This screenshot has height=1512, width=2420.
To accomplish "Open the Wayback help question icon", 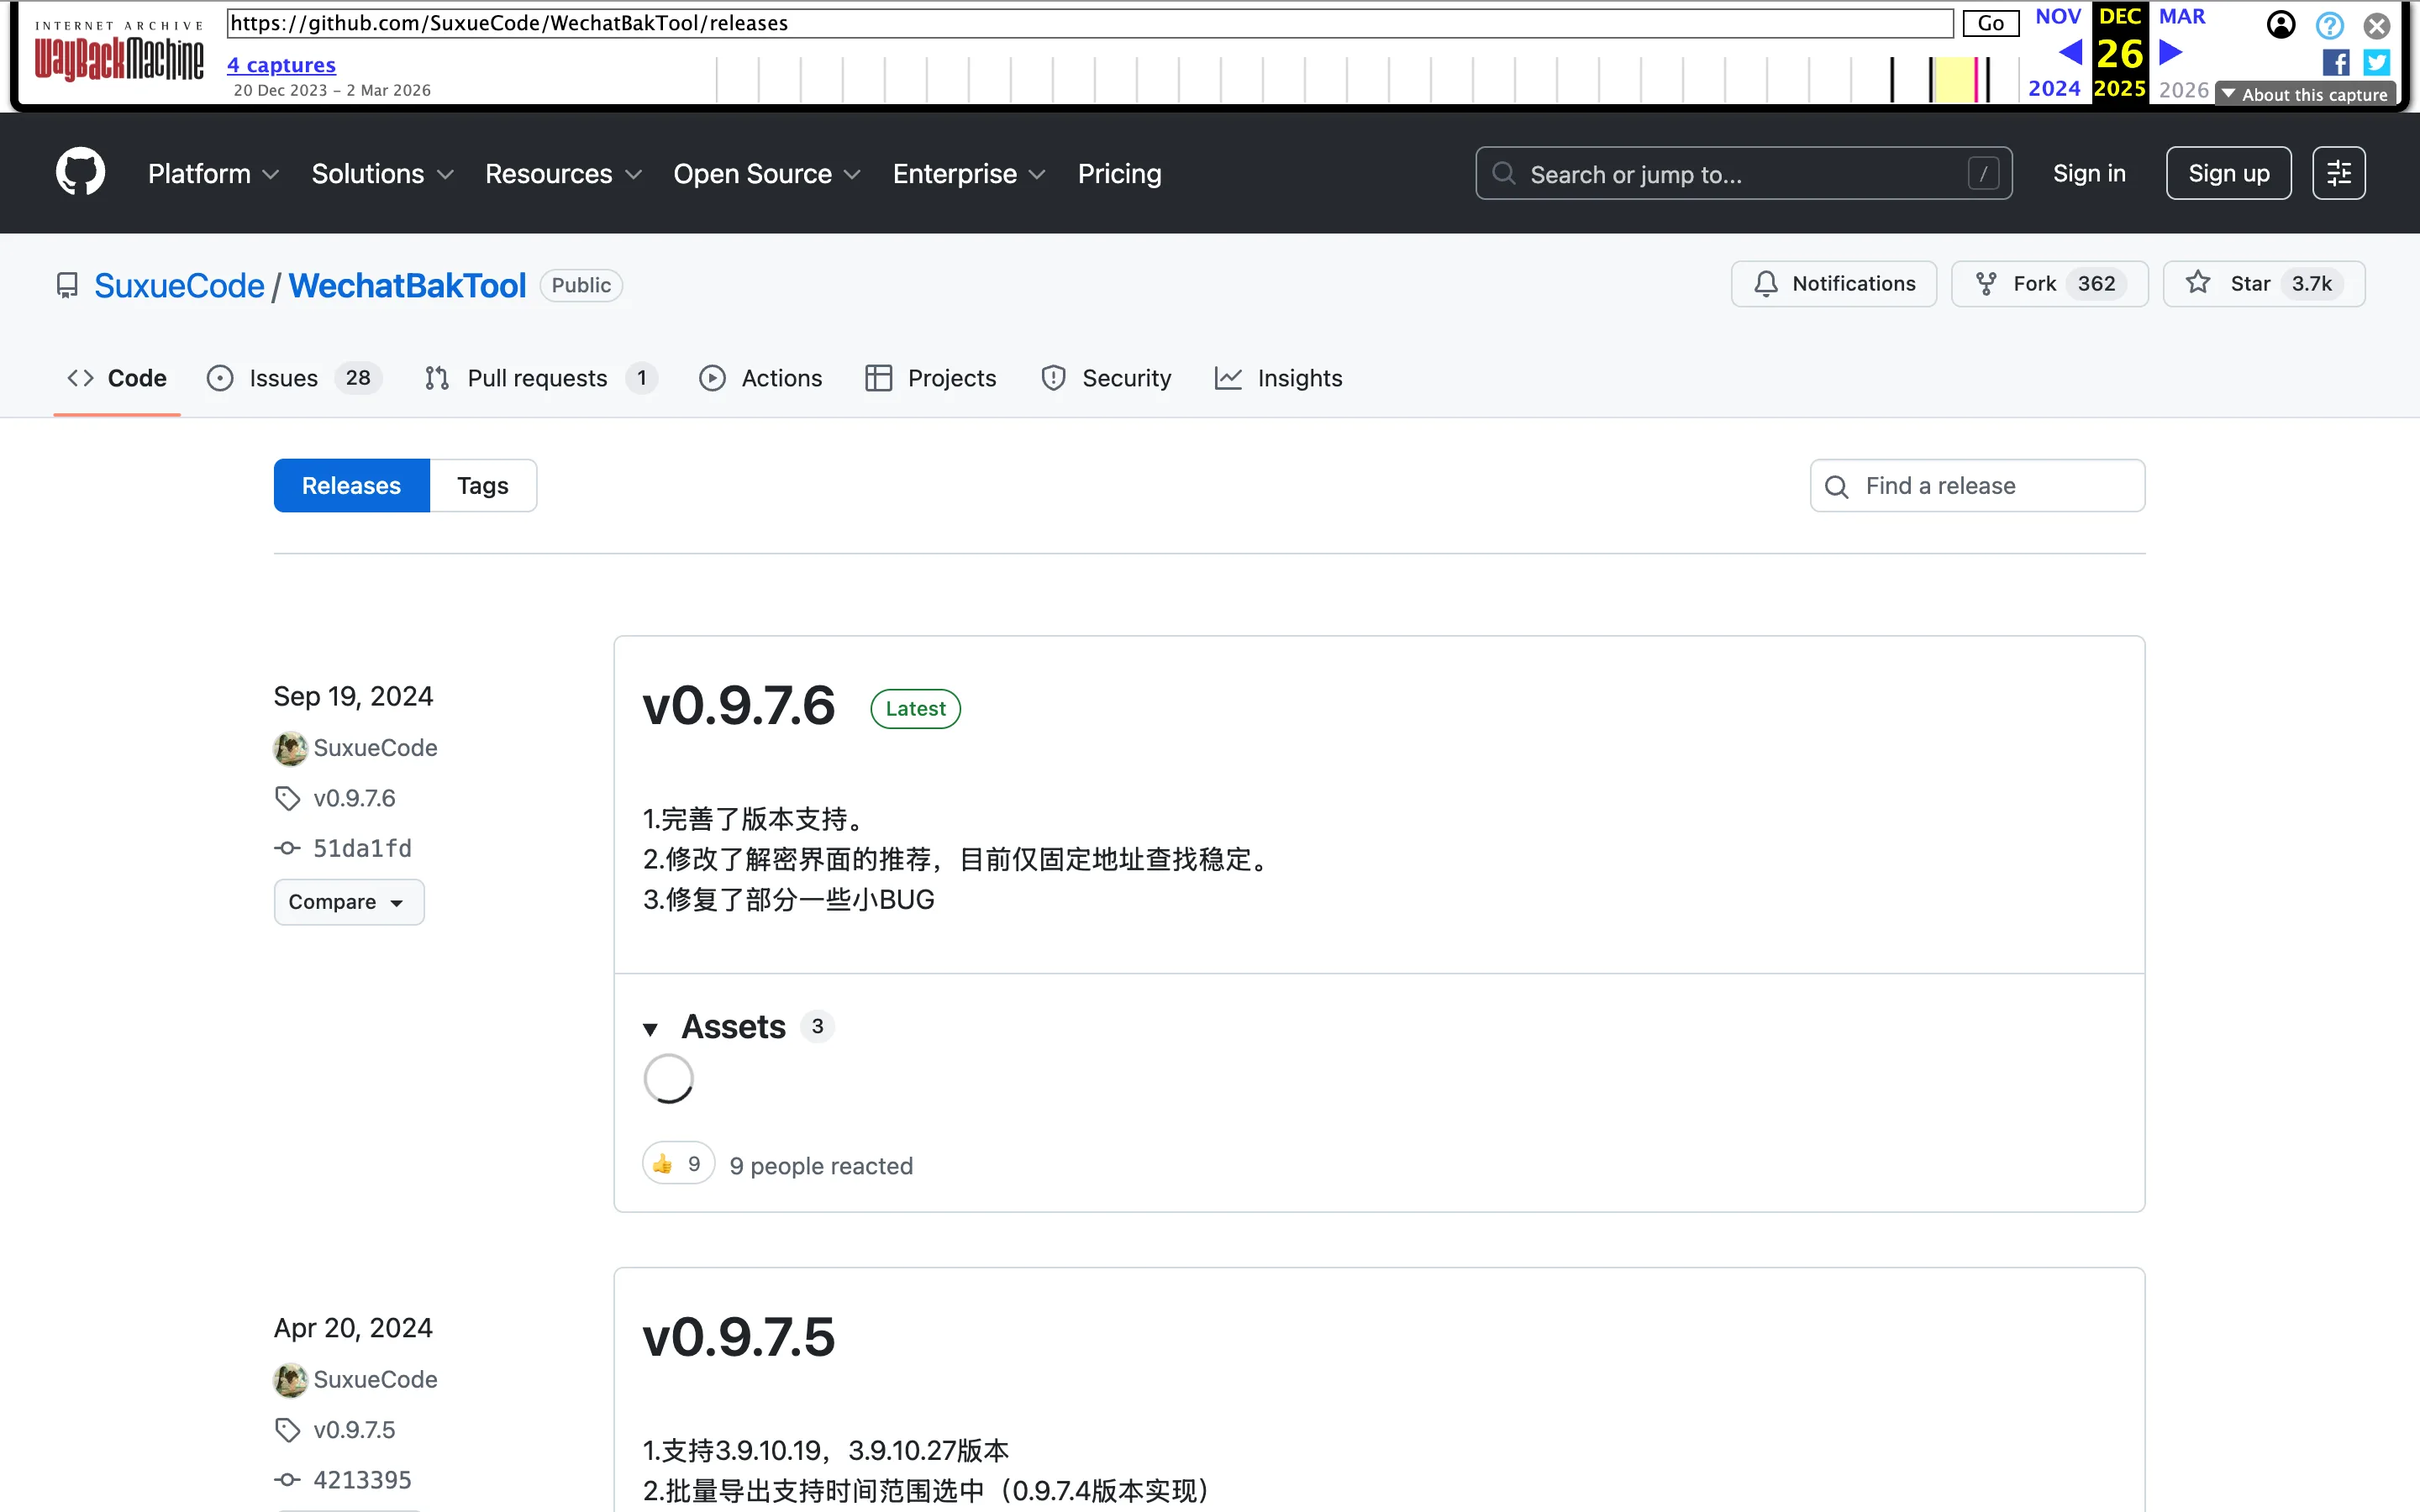I will (2330, 25).
